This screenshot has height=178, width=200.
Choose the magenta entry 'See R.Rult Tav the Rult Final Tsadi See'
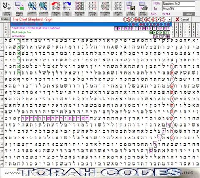click(x=91, y=28)
